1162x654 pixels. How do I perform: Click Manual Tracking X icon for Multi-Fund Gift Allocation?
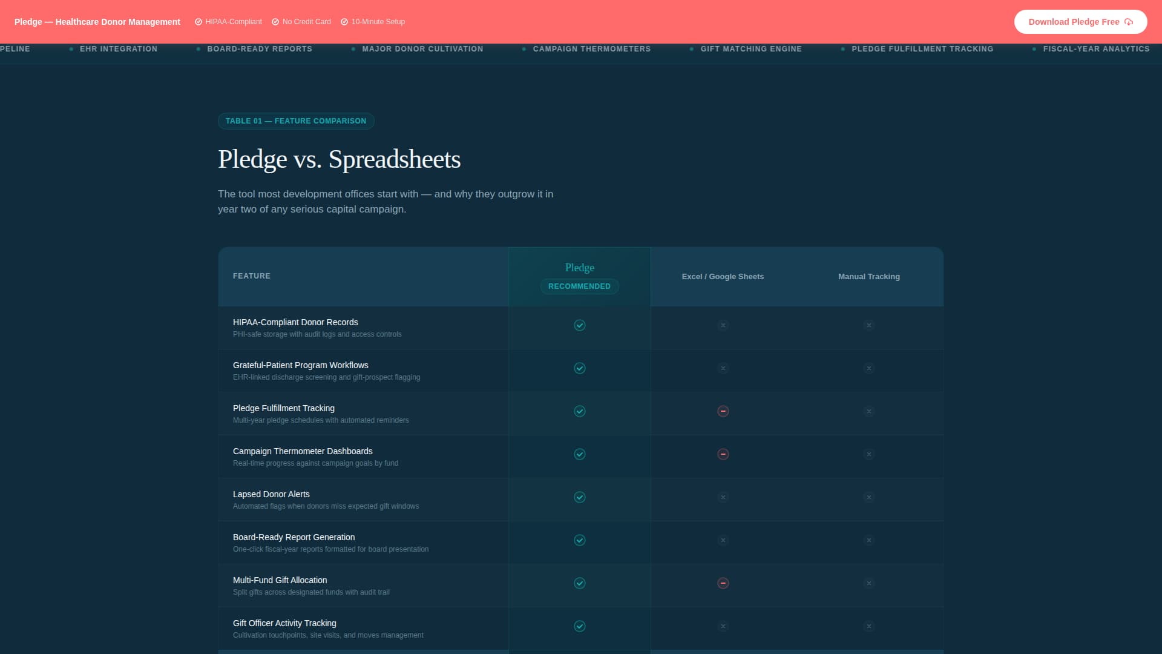pyautogui.click(x=869, y=583)
